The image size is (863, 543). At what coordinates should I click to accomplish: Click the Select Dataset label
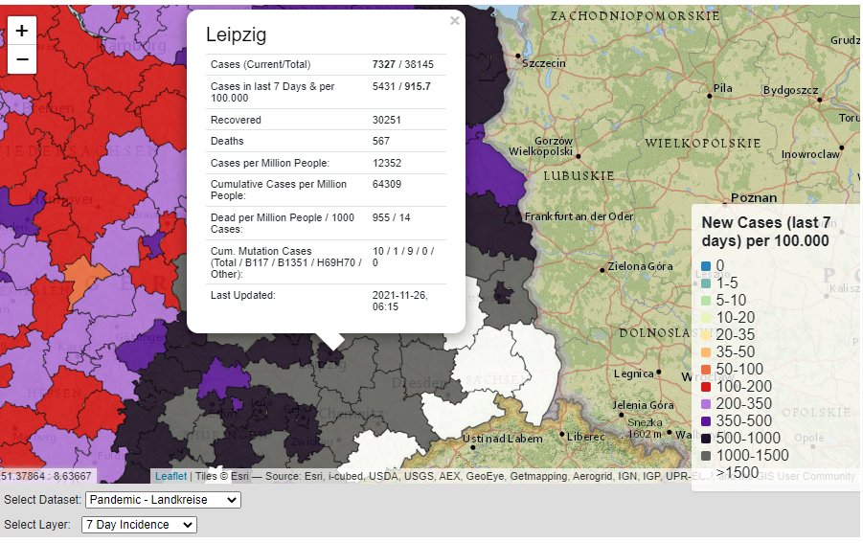42,500
